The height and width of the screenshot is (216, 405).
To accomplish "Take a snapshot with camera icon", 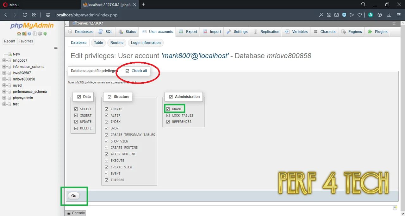I will (336, 15).
